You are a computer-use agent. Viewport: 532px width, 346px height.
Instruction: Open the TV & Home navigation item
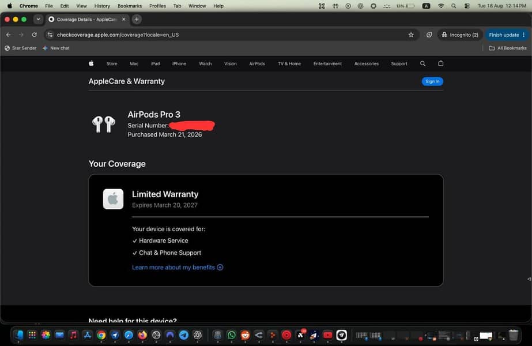point(289,63)
